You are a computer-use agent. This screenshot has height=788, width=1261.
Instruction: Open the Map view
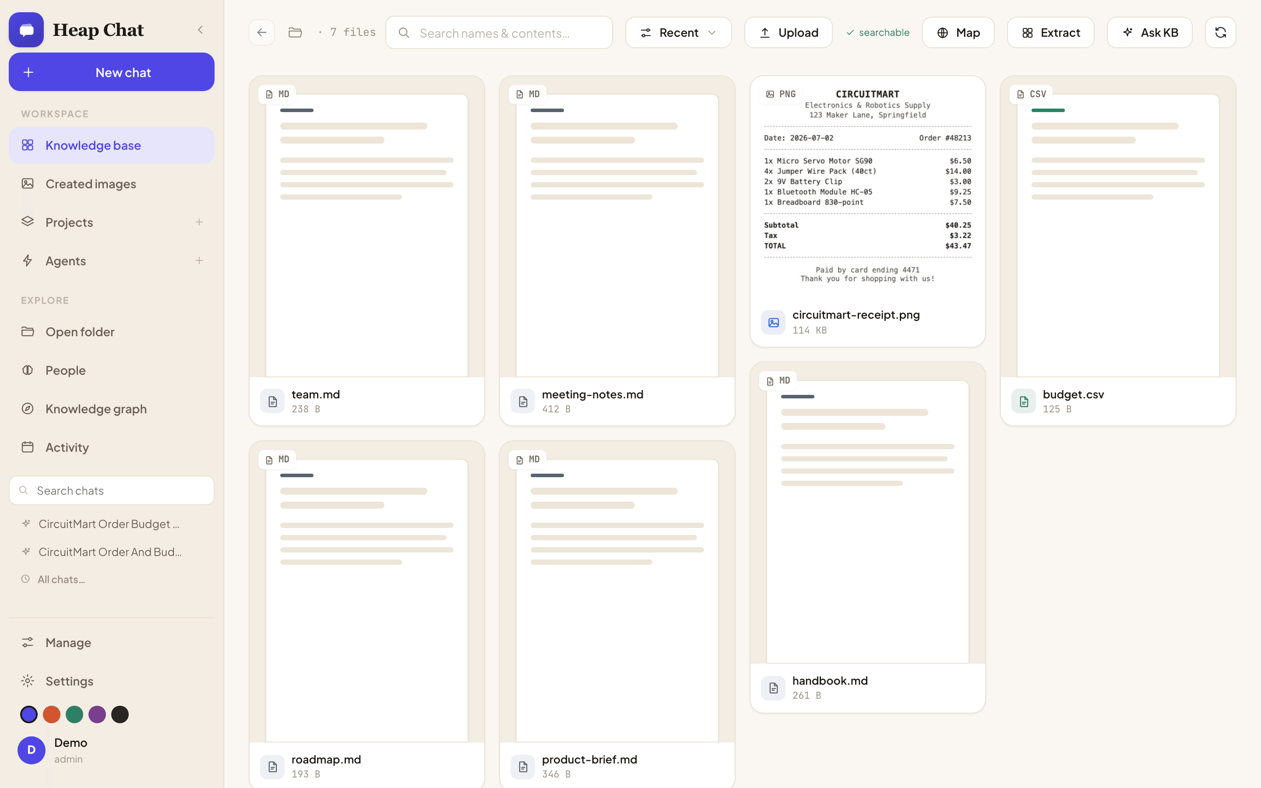958,32
